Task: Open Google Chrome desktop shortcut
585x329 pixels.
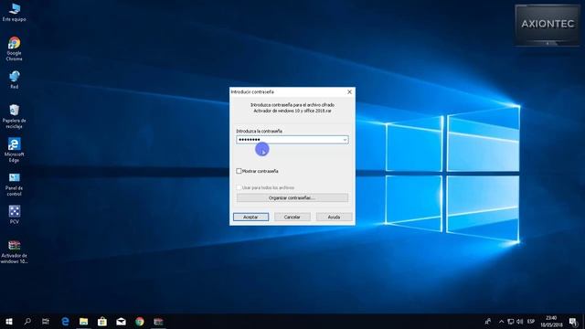Action: [15, 48]
